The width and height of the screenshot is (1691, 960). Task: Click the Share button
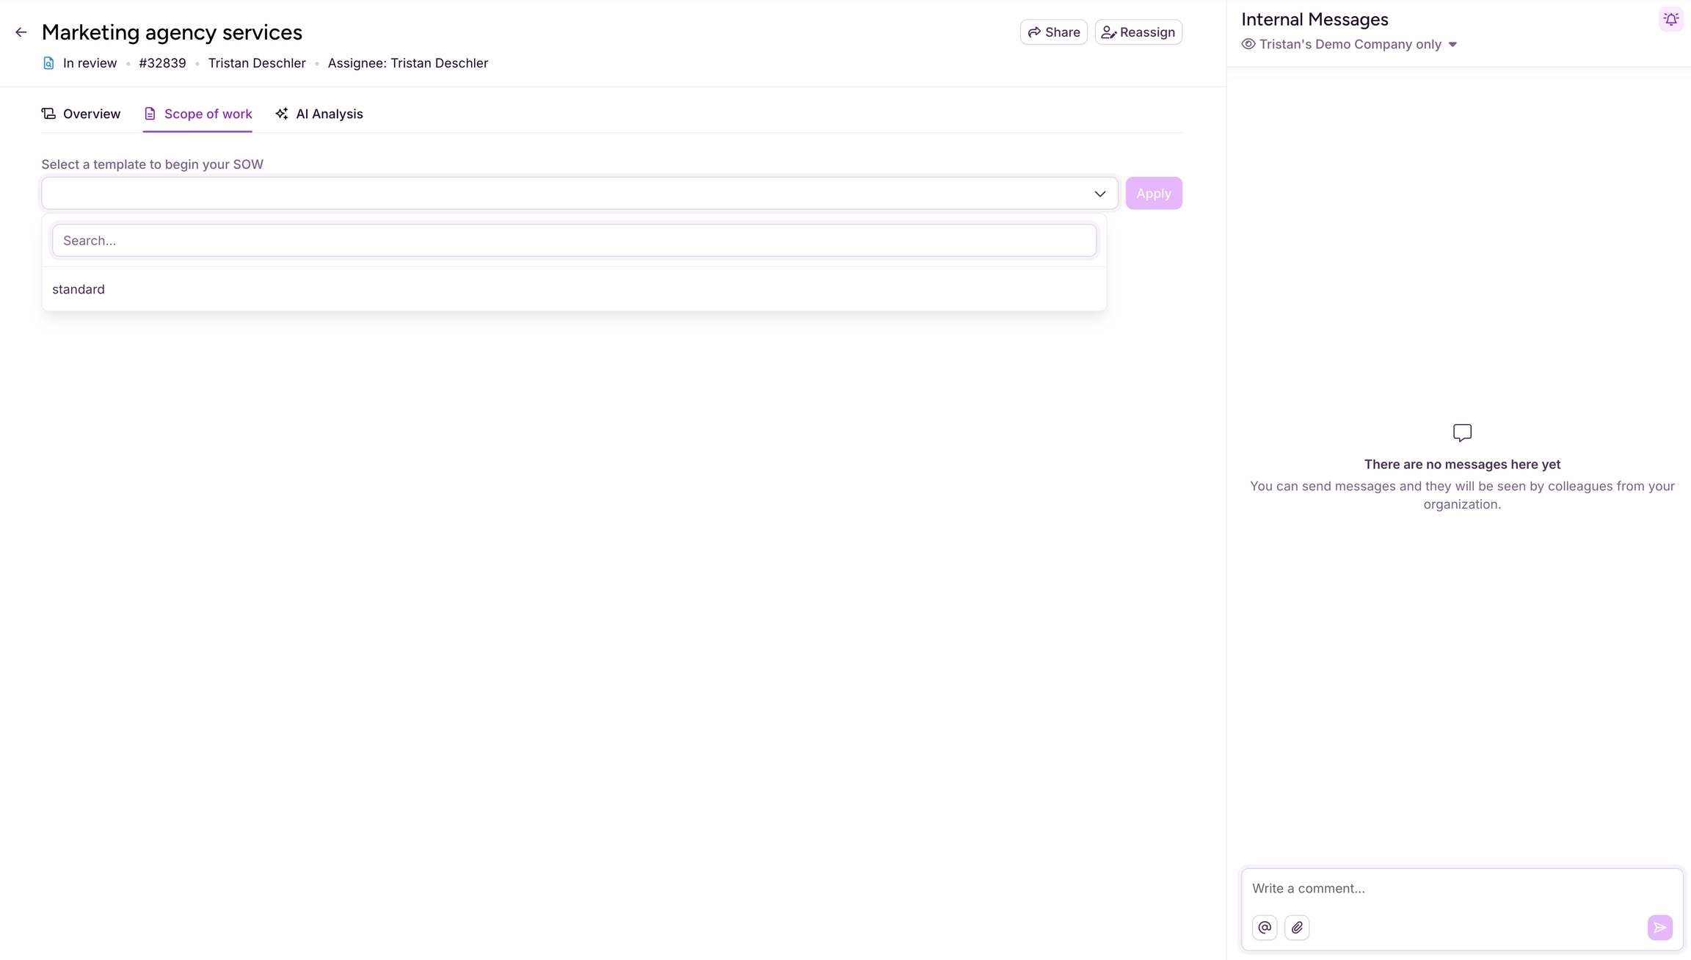pos(1053,32)
